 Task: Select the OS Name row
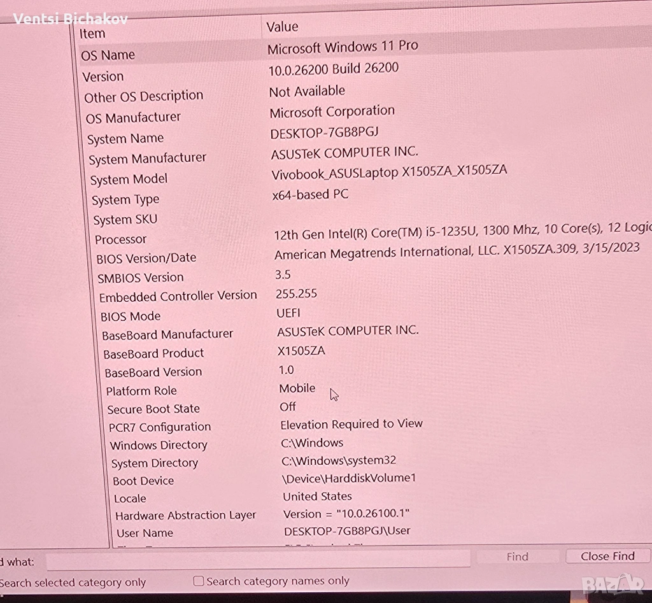tap(108, 55)
